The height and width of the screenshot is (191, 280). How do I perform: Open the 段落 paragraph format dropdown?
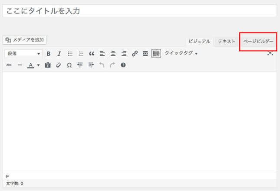[x=23, y=54]
